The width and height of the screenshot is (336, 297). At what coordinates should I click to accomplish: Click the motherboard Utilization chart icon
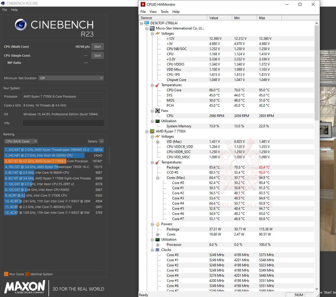(x=158, y=121)
